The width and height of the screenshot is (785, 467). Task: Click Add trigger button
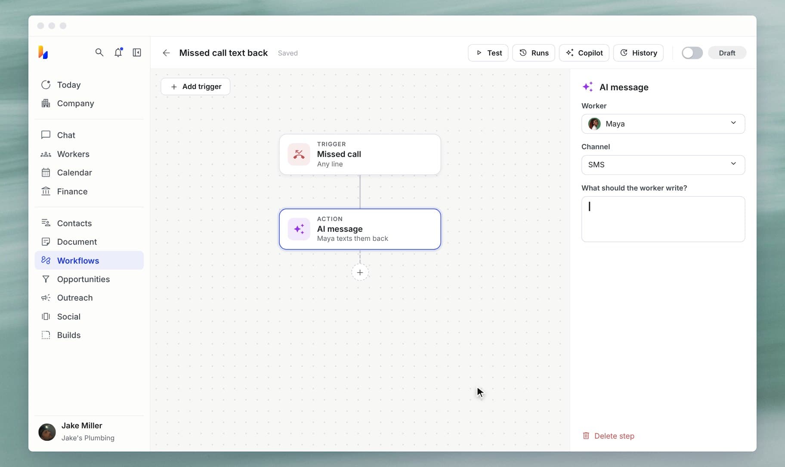pos(195,86)
